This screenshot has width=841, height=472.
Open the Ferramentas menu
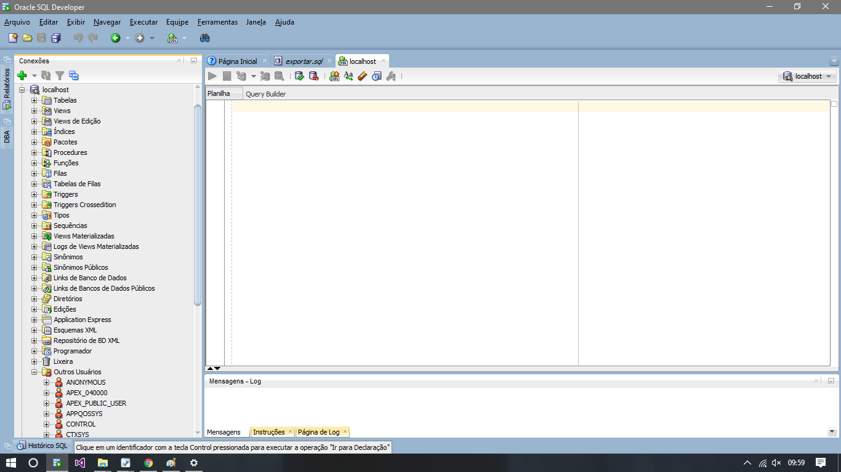pos(217,22)
